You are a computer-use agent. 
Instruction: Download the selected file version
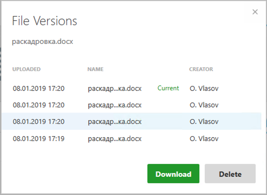coord(173,174)
